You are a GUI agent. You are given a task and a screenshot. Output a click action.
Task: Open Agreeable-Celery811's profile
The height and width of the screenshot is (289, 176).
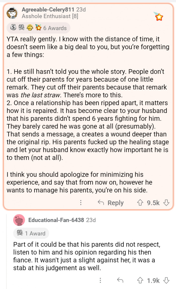[47, 10]
